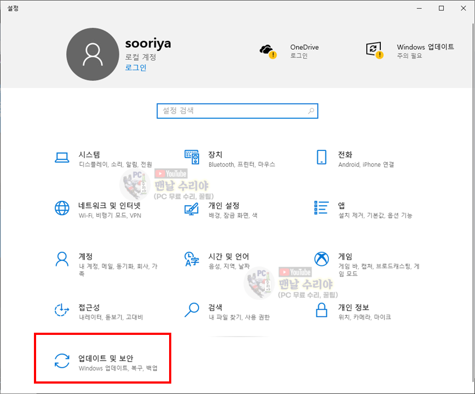Open the 시스템 category title
Screen dimensions: 475x394
89,155
